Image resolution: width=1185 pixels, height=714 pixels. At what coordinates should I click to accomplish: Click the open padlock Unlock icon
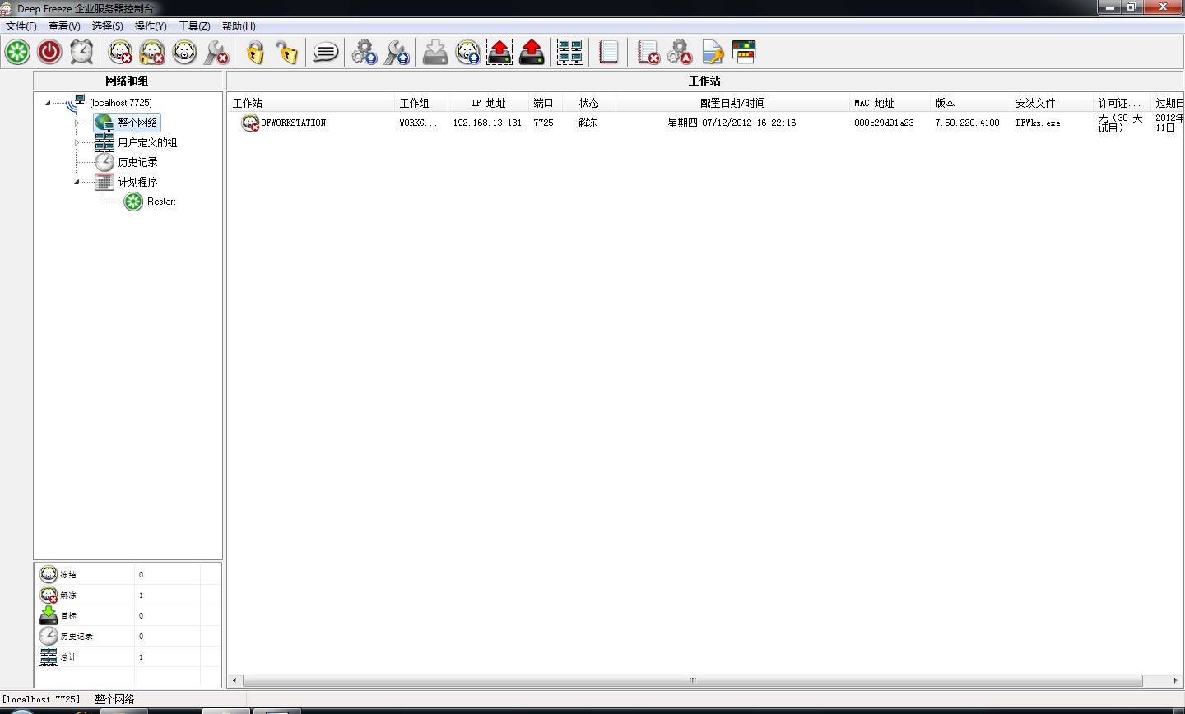click(x=286, y=52)
